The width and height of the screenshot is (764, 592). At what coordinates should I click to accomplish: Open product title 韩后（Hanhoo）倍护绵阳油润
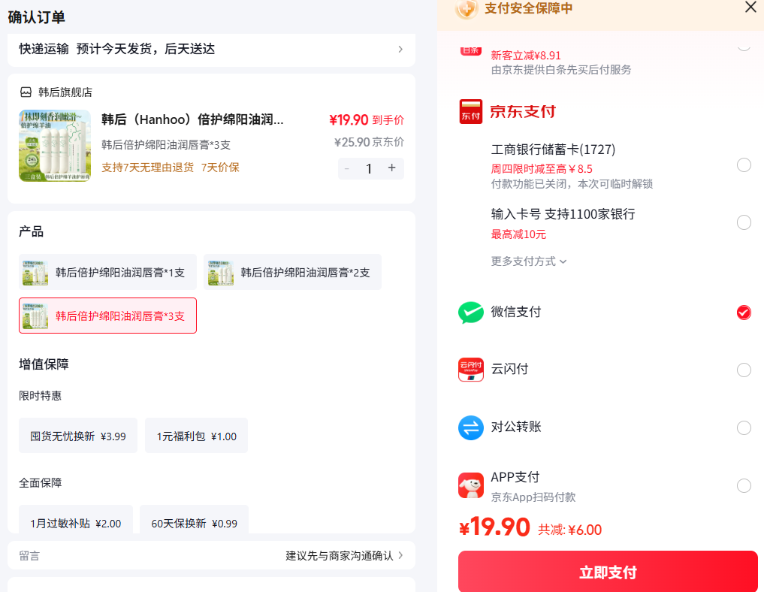point(192,120)
